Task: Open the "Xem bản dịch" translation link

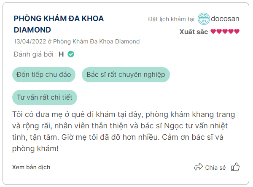Action: coord(31,167)
